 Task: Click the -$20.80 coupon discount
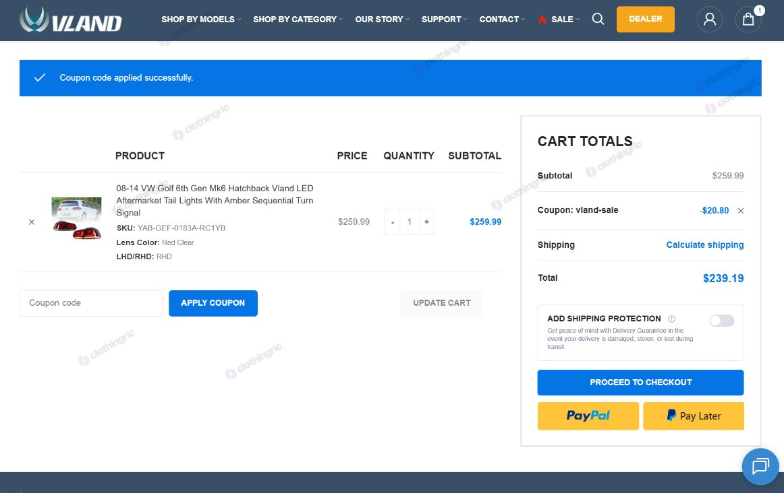pyautogui.click(x=714, y=211)
